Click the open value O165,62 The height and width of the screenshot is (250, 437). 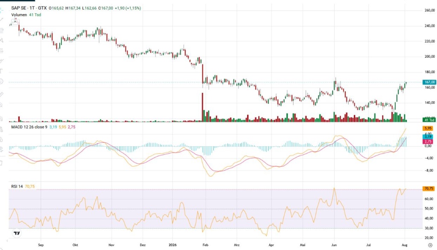56,8
